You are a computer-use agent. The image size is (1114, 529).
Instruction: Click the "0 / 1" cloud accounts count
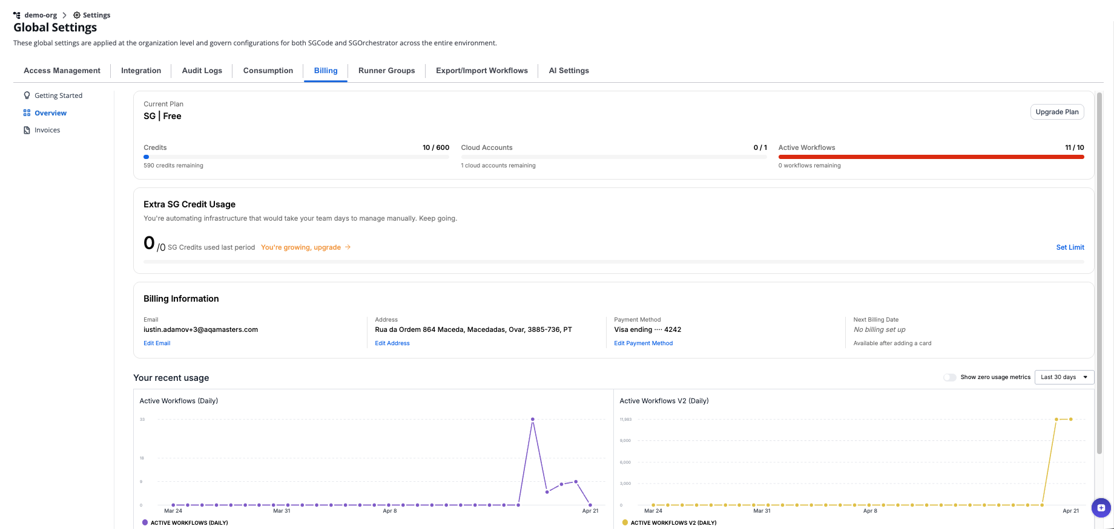760,148
